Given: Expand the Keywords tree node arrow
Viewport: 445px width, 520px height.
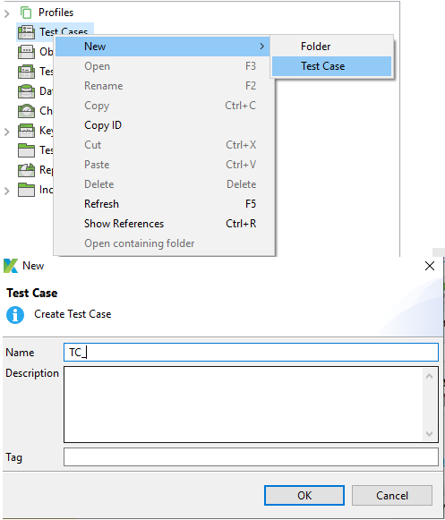Looking at the screenshot, I should pyautogui.click(x=7, y=132).
